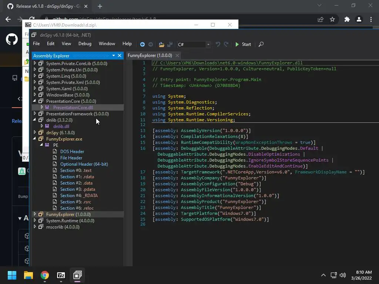
Task: Click the WindowsBase (5.0.0.0) assembly icon
Action: coord(41,95)
